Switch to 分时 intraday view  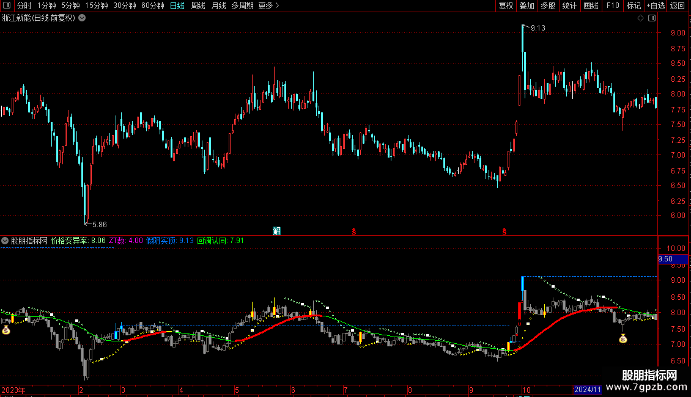[x=24, y=5]
